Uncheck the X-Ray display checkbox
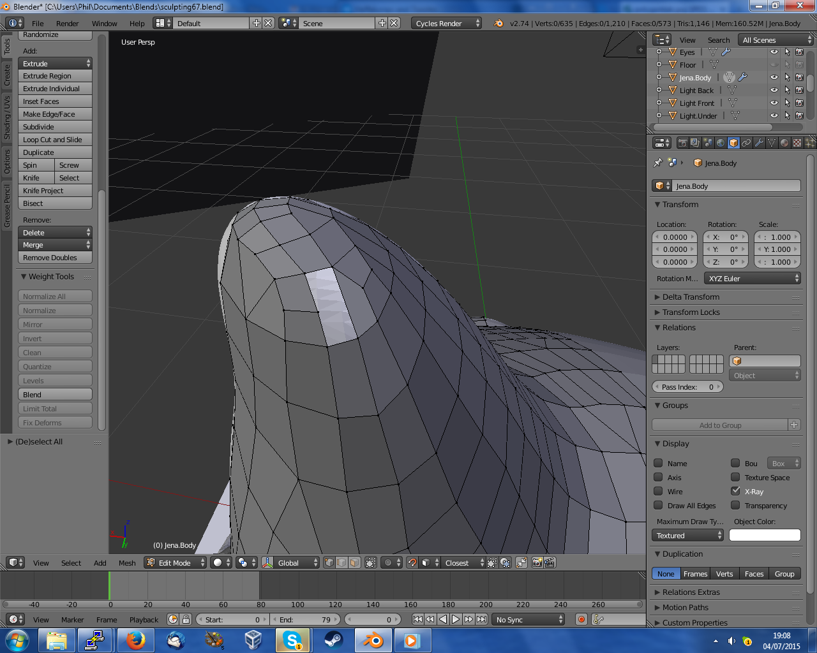This screenshot has height=653, width=817. [x=735, y=491]
